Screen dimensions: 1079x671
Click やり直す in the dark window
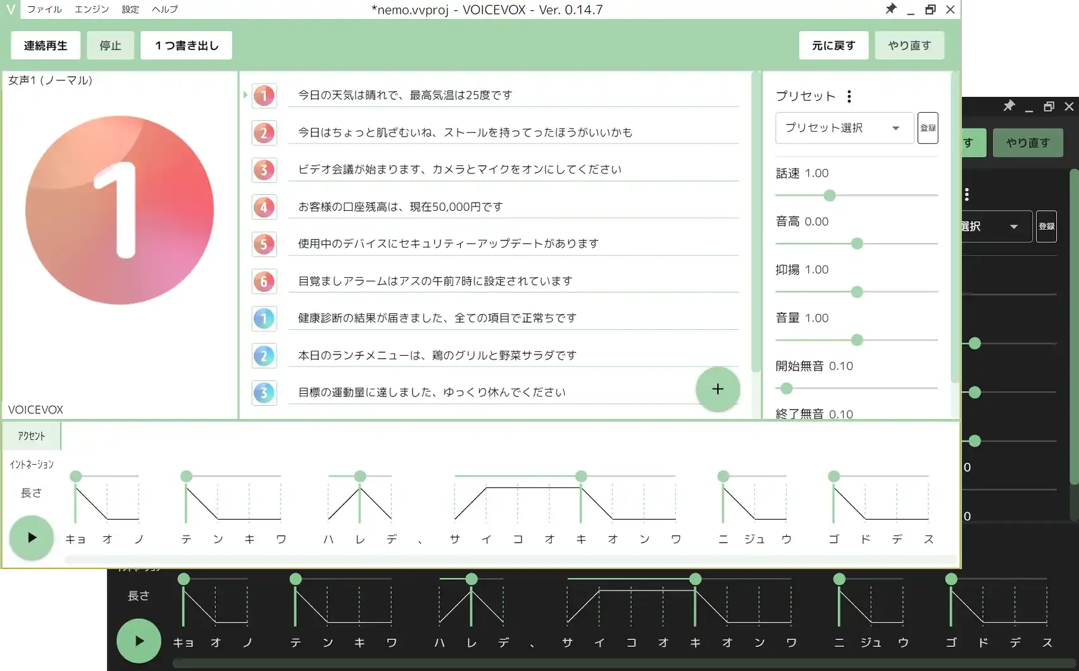pyautogui.click(x=1028, y=142)
